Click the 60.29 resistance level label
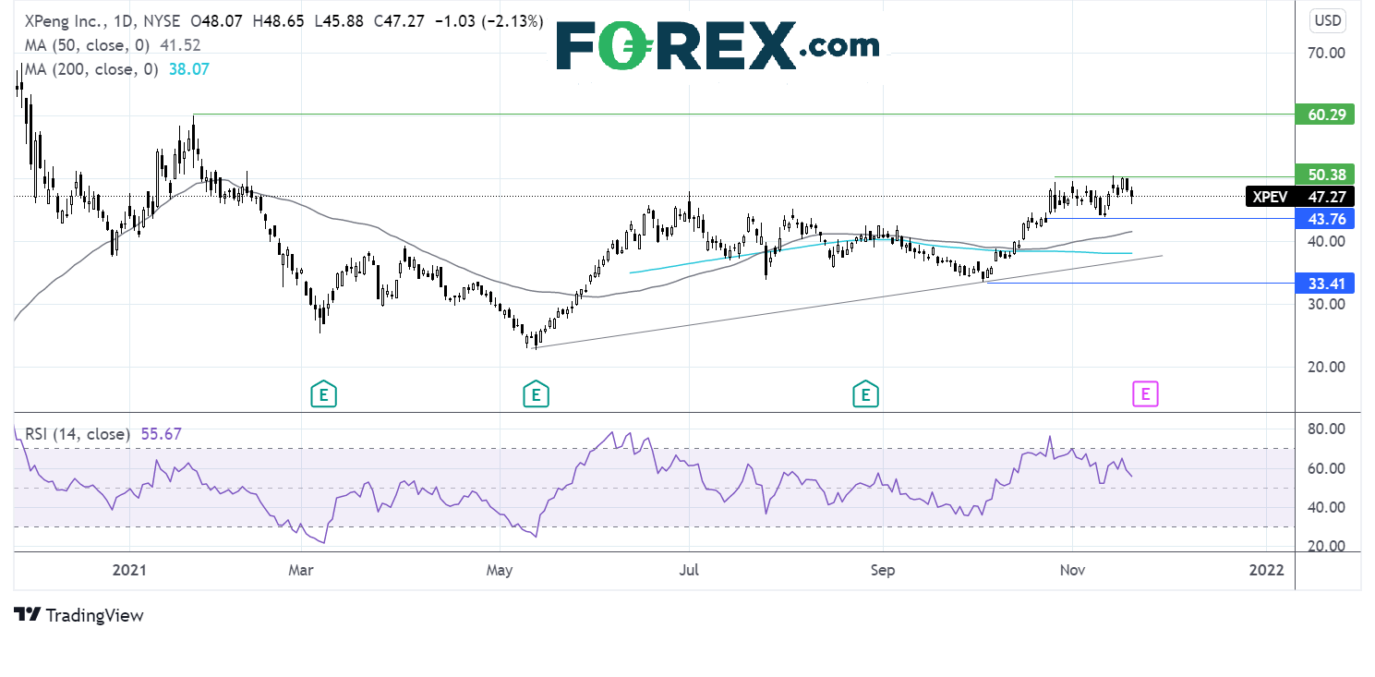This screenshot has width=1375, height=677. pyautogui.click(x=1325, y=115)
